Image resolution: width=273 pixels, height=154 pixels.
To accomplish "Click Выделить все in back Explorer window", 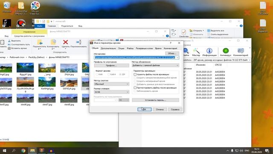I will pos(215,30).
